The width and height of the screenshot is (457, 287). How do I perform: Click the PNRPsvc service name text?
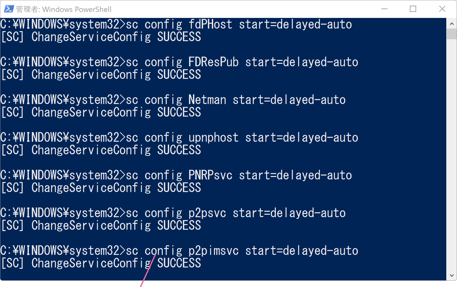tap(210, 175)
